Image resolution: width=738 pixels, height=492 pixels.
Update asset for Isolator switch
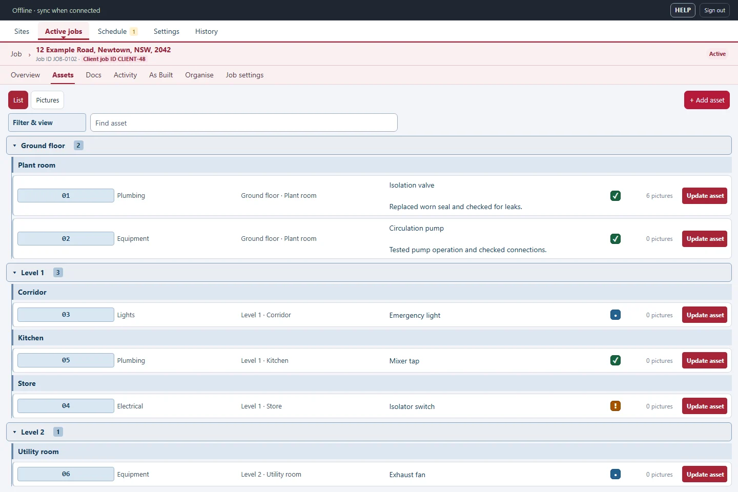click(705, 406)
